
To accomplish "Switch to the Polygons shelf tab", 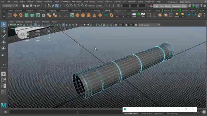I will tap(29, 11).
